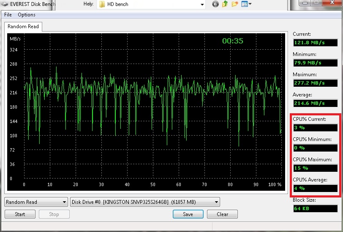This screenshot has width=343, height=232.
Task: Click the Block Size label
Action: pyautogui.click(x=304, y=200)
